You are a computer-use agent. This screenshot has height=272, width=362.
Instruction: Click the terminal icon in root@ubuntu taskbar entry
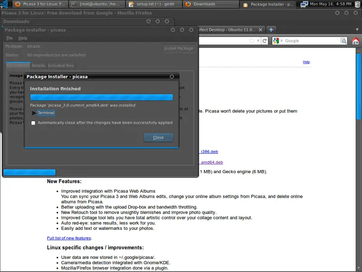(x=74, y=4)
